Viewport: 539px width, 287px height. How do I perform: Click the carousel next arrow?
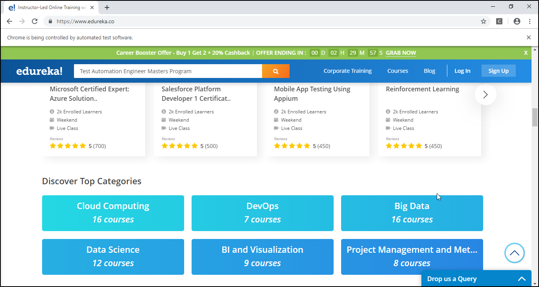pyautogui.click(x=485, y=94)
